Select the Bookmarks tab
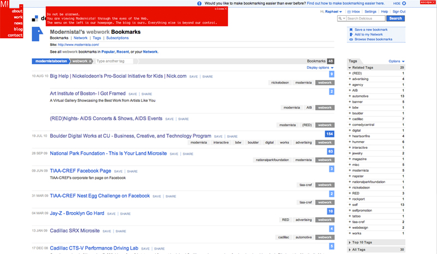This screenshot has width=437, height=254. [x=59, y=38]
